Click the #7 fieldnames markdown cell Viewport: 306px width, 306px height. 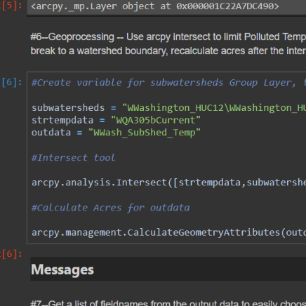pos(168,302)
